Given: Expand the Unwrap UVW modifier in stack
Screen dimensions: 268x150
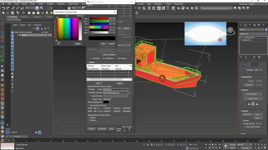Looking at the screenshot, I should tap(243, 37).
